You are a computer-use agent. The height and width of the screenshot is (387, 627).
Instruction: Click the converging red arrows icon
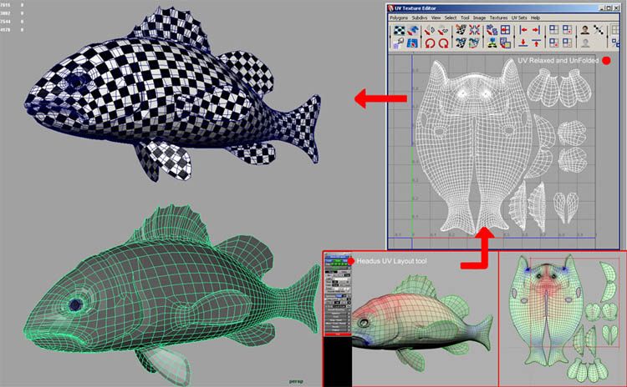475,30
